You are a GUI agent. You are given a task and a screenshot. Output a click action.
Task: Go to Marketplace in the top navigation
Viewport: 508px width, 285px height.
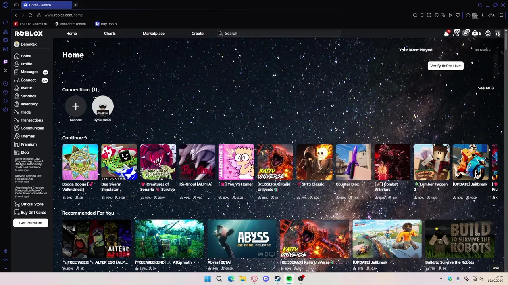(154, 34)
